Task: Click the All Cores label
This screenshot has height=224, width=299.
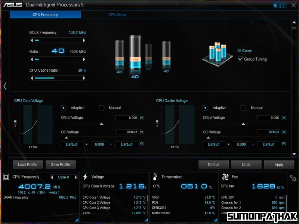Action: [245, 51]
